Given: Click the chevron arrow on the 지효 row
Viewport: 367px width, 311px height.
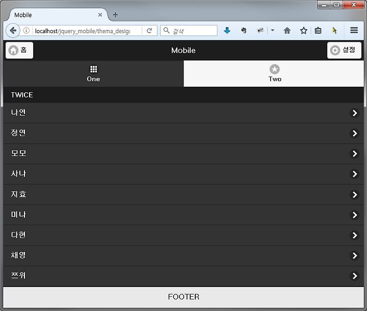Looking at the screenshot, I should point(355,194).
